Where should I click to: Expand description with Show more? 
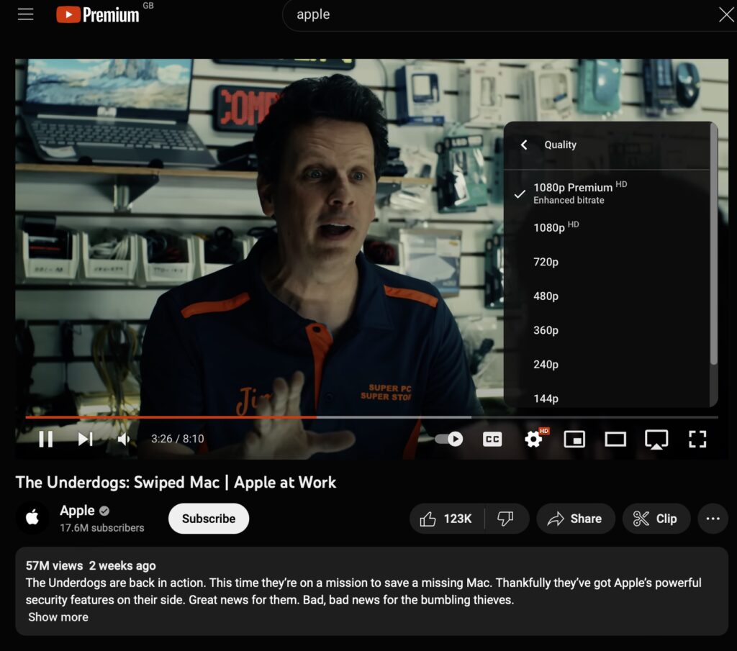coord(58,616)
